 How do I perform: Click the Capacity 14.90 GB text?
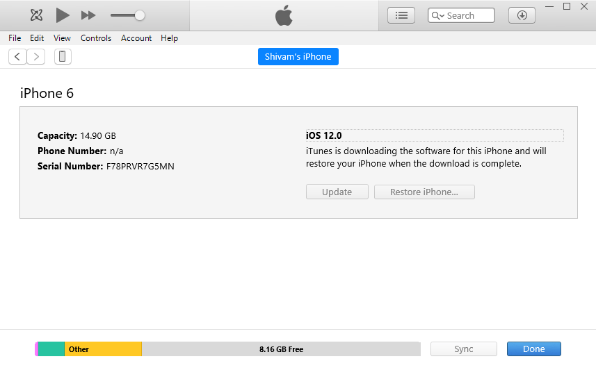point(76,136)
